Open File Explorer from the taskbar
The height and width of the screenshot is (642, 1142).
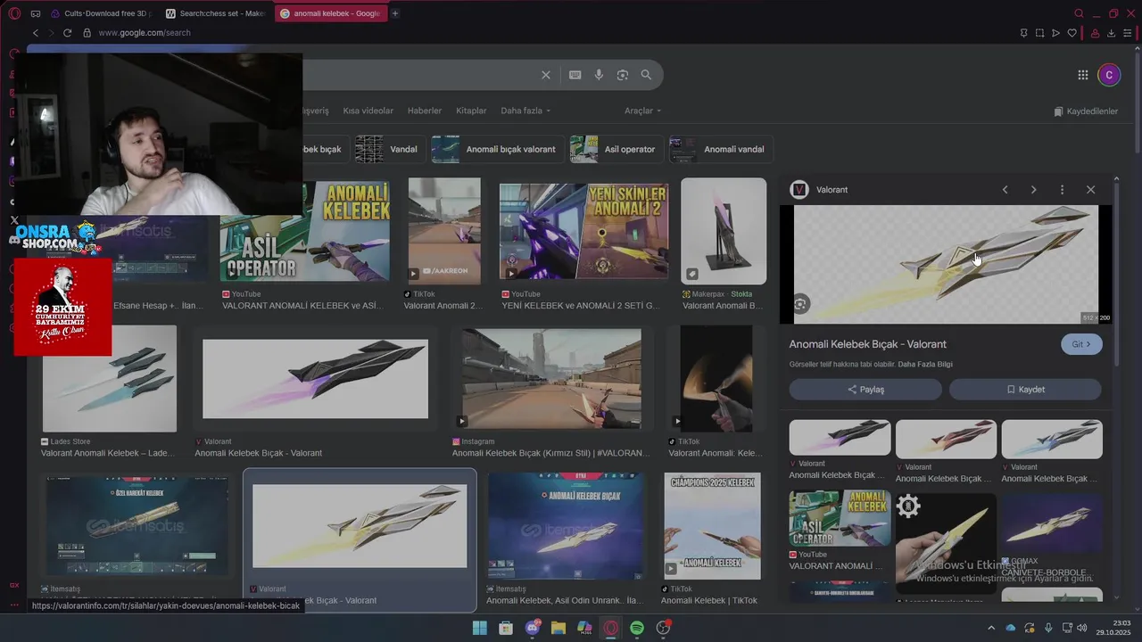(x=559, y=628)
